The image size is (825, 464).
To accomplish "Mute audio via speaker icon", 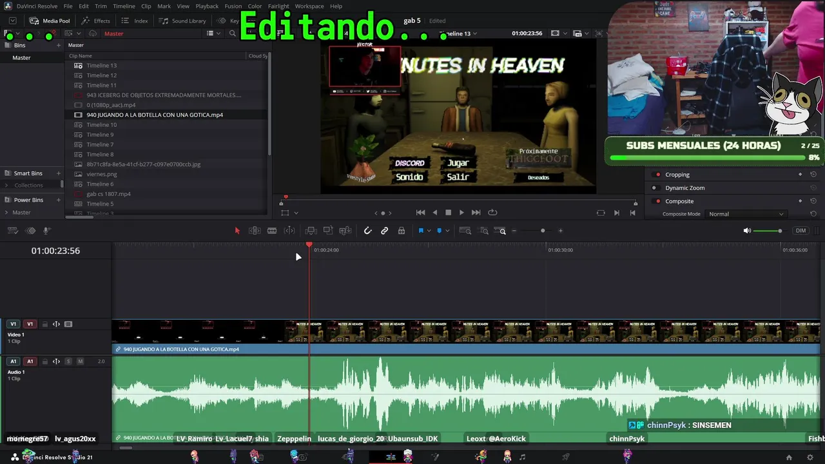I will (747, 231).
